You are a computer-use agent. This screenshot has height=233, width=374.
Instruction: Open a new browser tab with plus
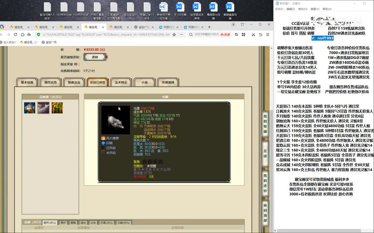[x=209, y=27]
